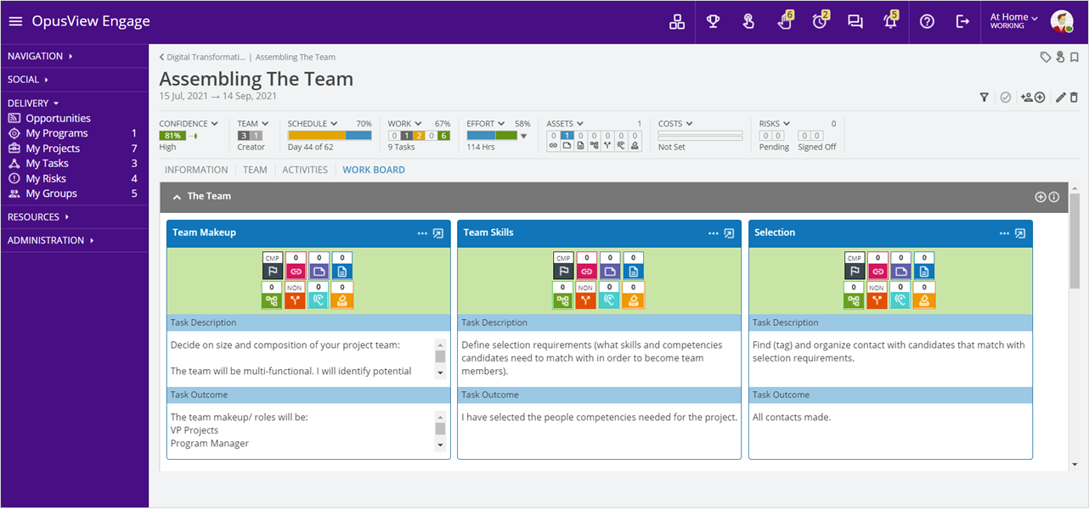
Task: Click the bookmark icon at top right
Action: 1074,57
